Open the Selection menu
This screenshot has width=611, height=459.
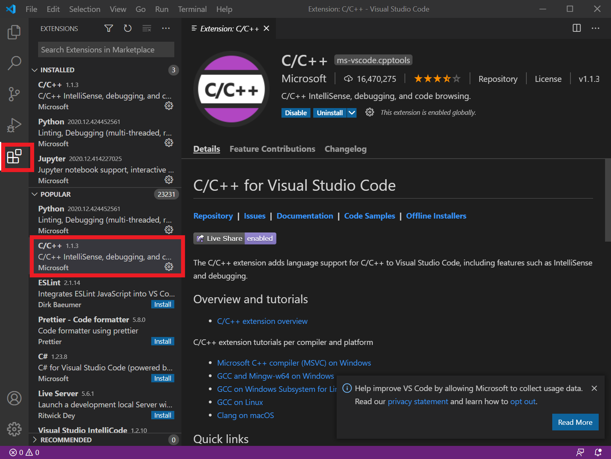pyautogui.click(x=85, y=9)
